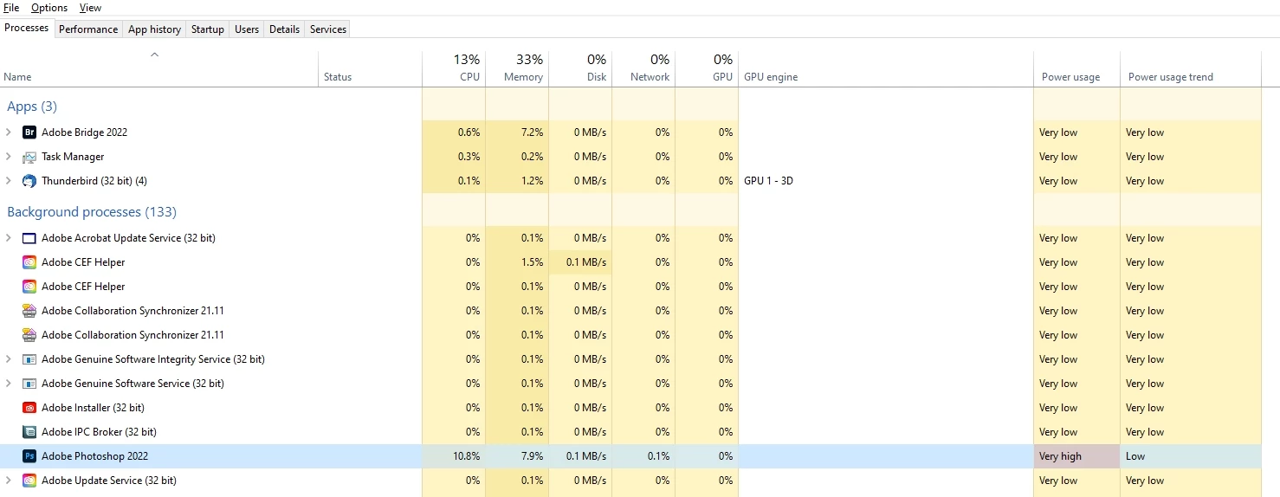Sort processes by Memory column
The width and height of the screenshot is (1280, 497).
pyautogui.click(x=517, y=69)
